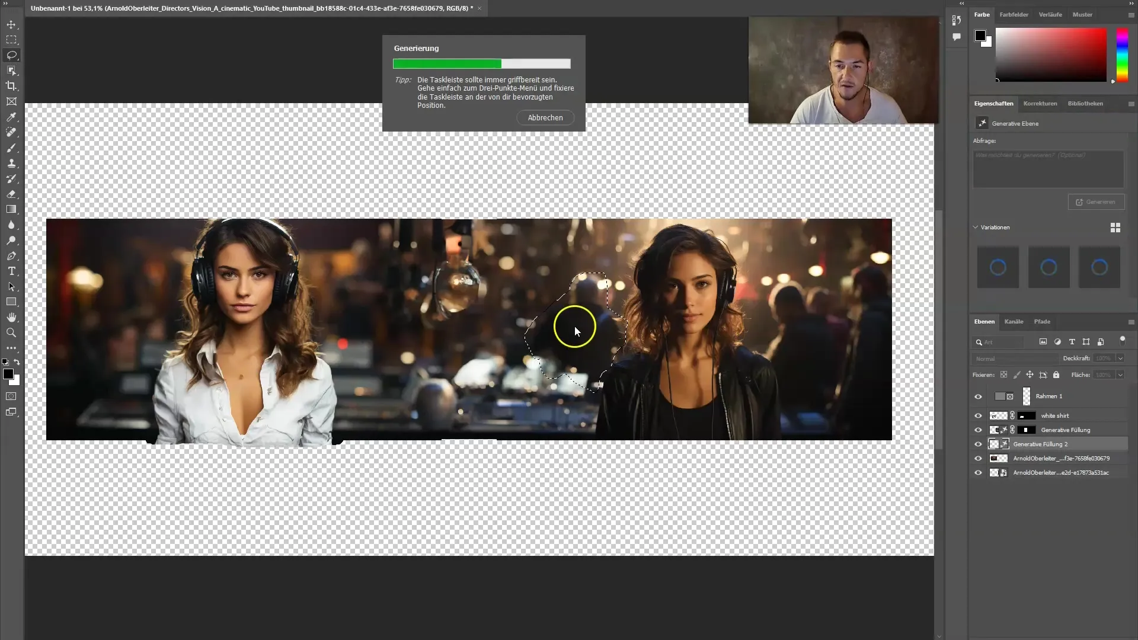Select the Brush tool
This screenshot has height=640, width=1138.
click(11, 148)
